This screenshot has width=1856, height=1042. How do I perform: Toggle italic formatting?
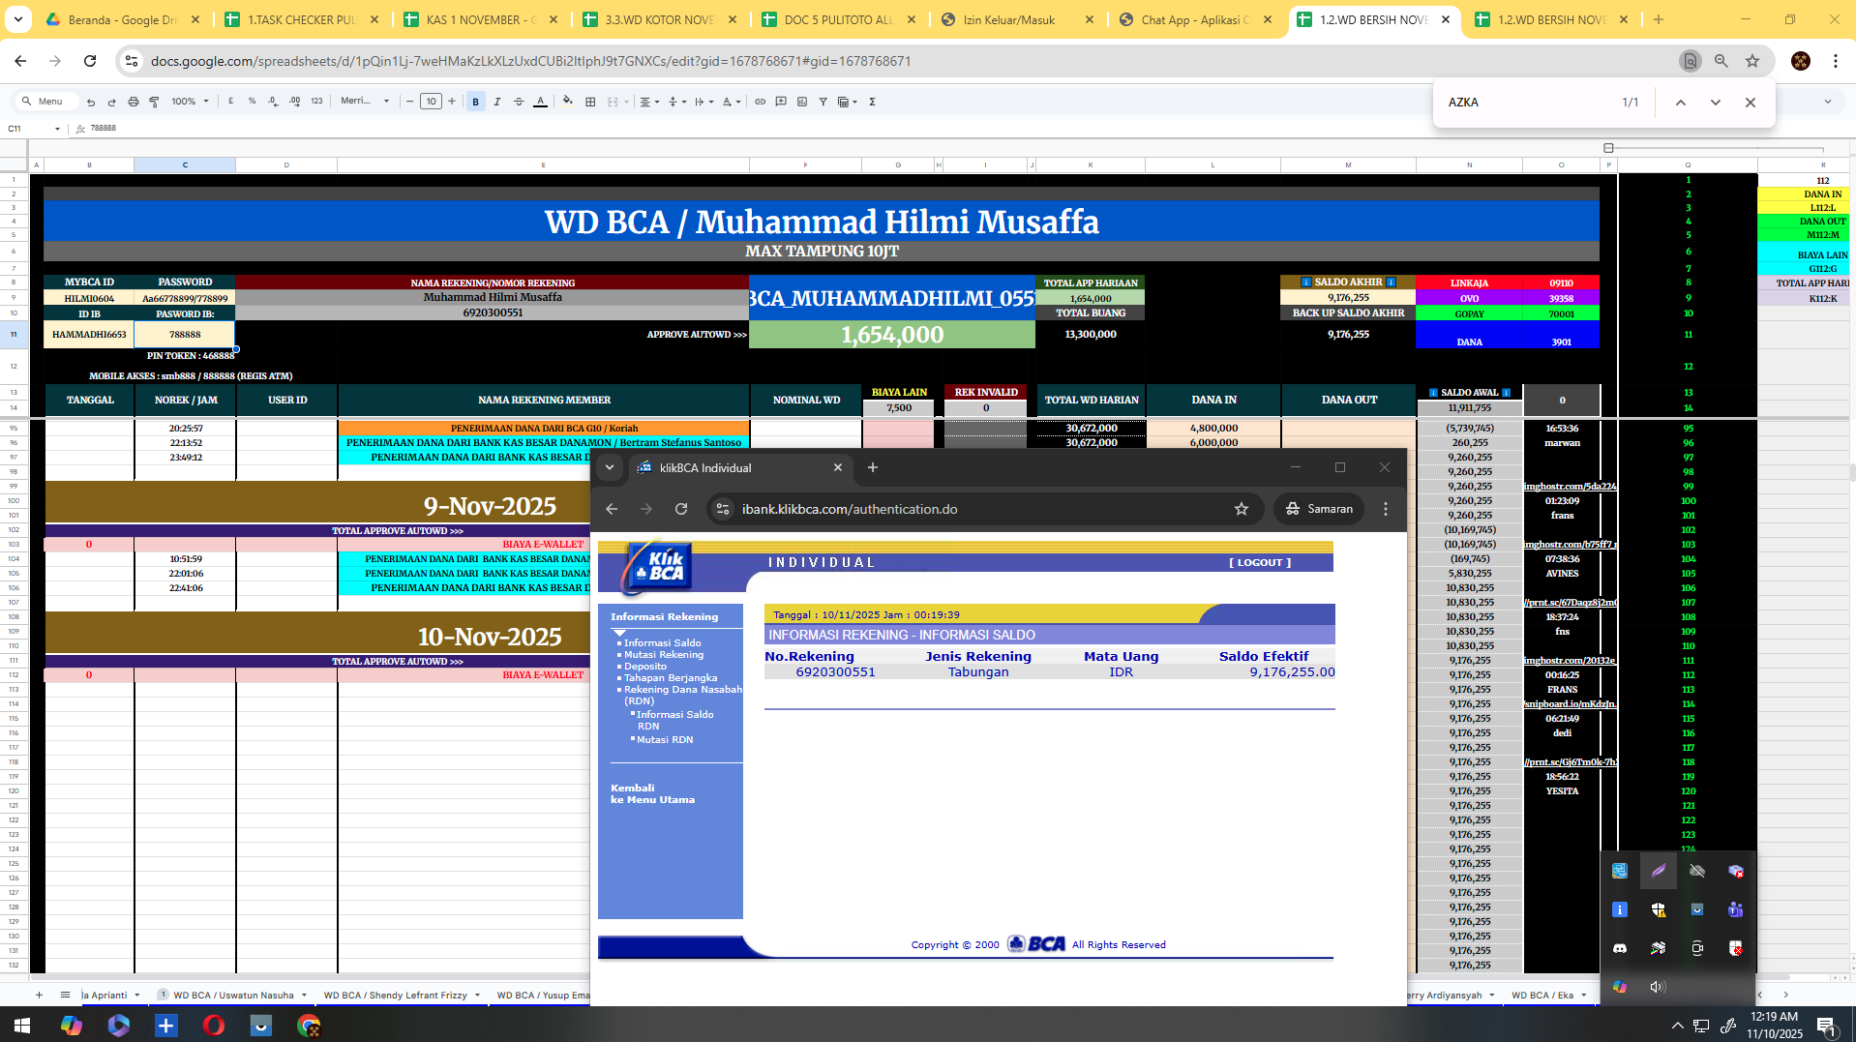pos(497,102)
